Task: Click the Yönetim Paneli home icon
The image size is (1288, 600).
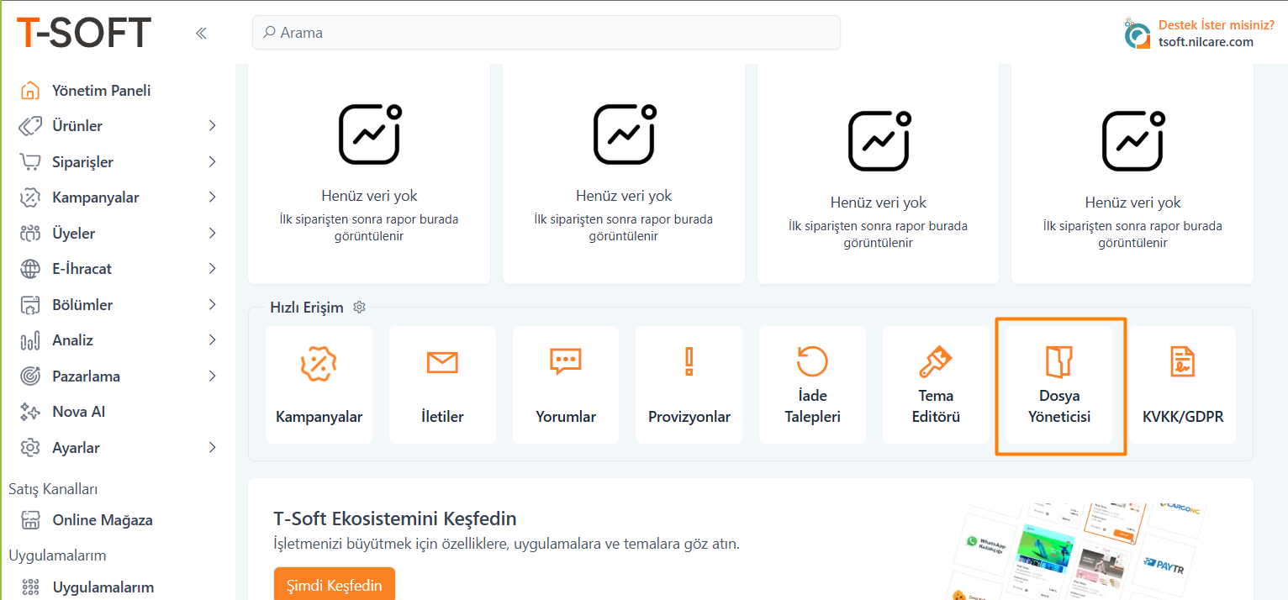Action: (30, 90)
